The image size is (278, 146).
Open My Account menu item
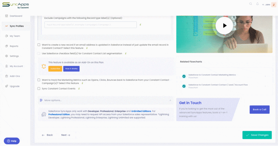(16, 66)
